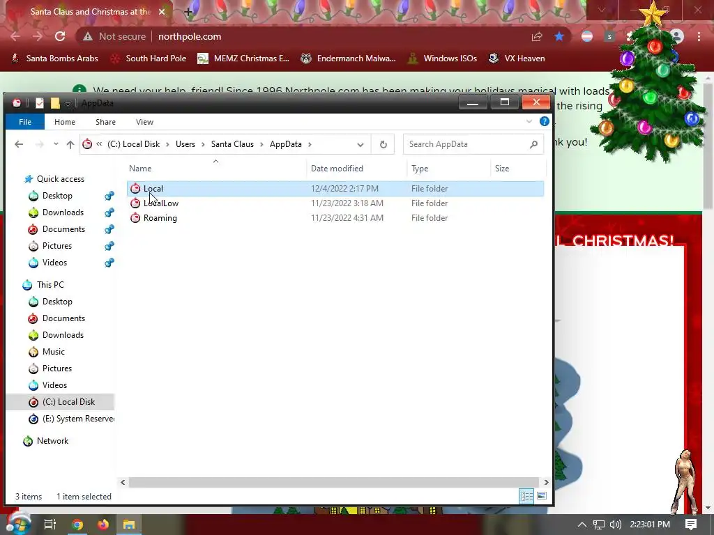The height and width of the screenshot is (535, 714).
Task: Open the notification center icon
Action: pyautogui.click(x=691, y=525)
